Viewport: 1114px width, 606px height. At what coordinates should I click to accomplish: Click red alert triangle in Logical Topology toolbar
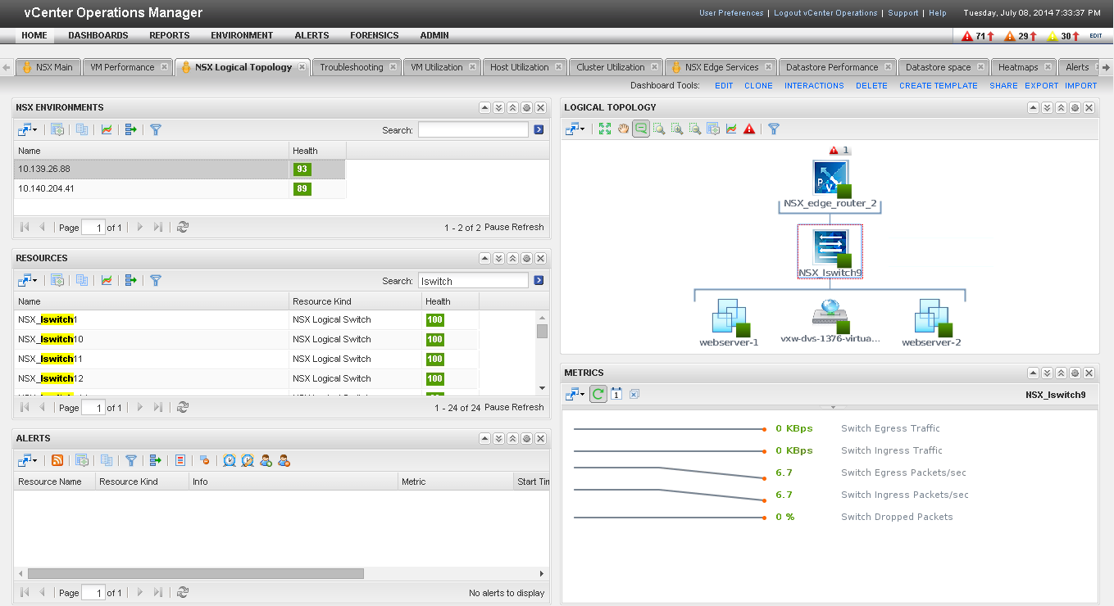(749, 129)
